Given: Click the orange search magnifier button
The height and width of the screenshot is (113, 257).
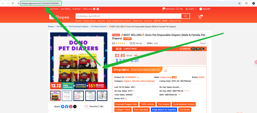Looking at the screenshot, I should (185, 16).
